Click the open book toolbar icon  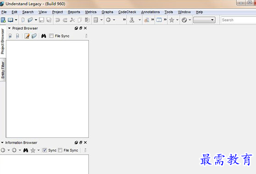click(11, 20)
